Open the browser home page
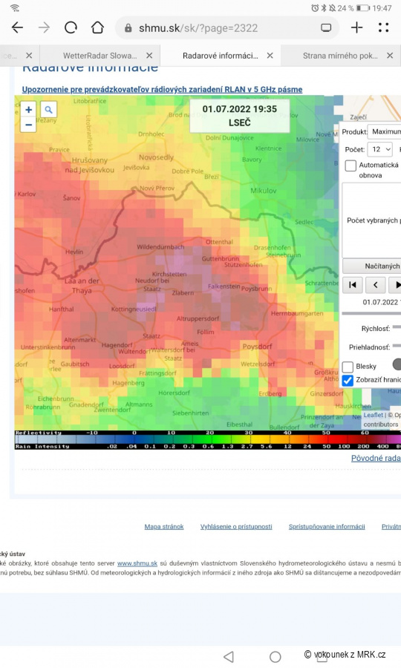Image resolution: width=401 pixels, height=668 pixels. point(97,28)
